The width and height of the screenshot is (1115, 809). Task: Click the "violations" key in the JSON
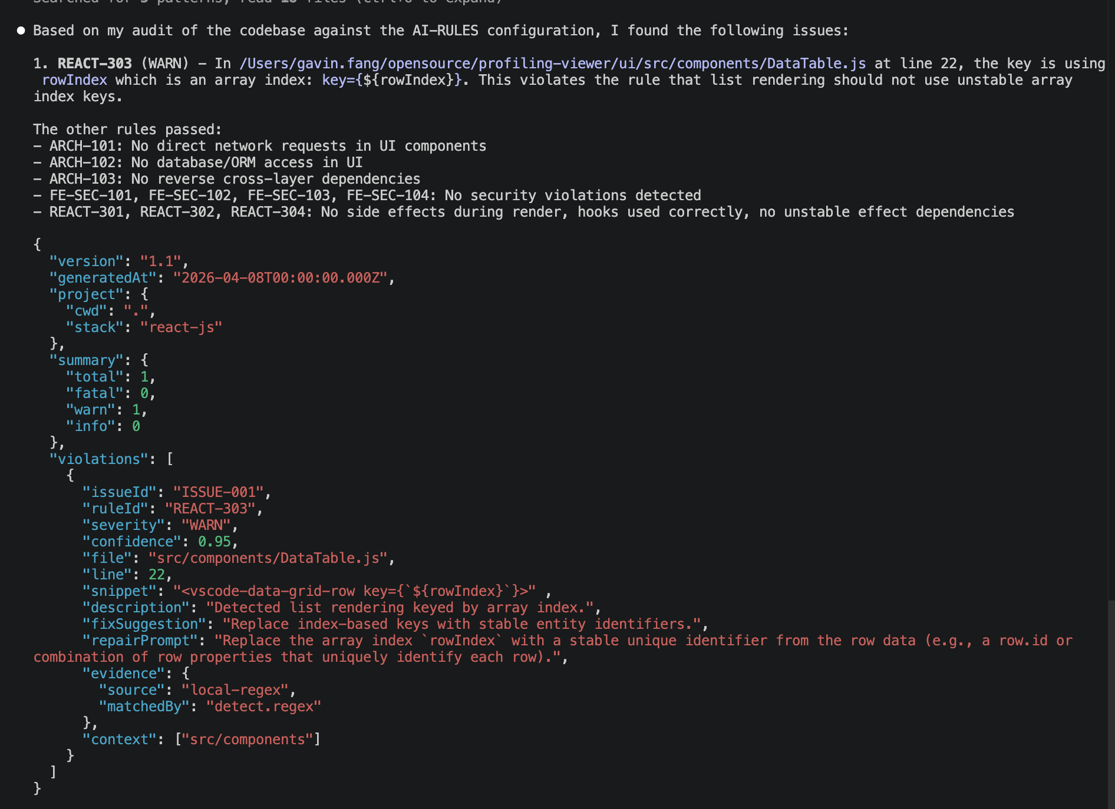coord(98,459)
